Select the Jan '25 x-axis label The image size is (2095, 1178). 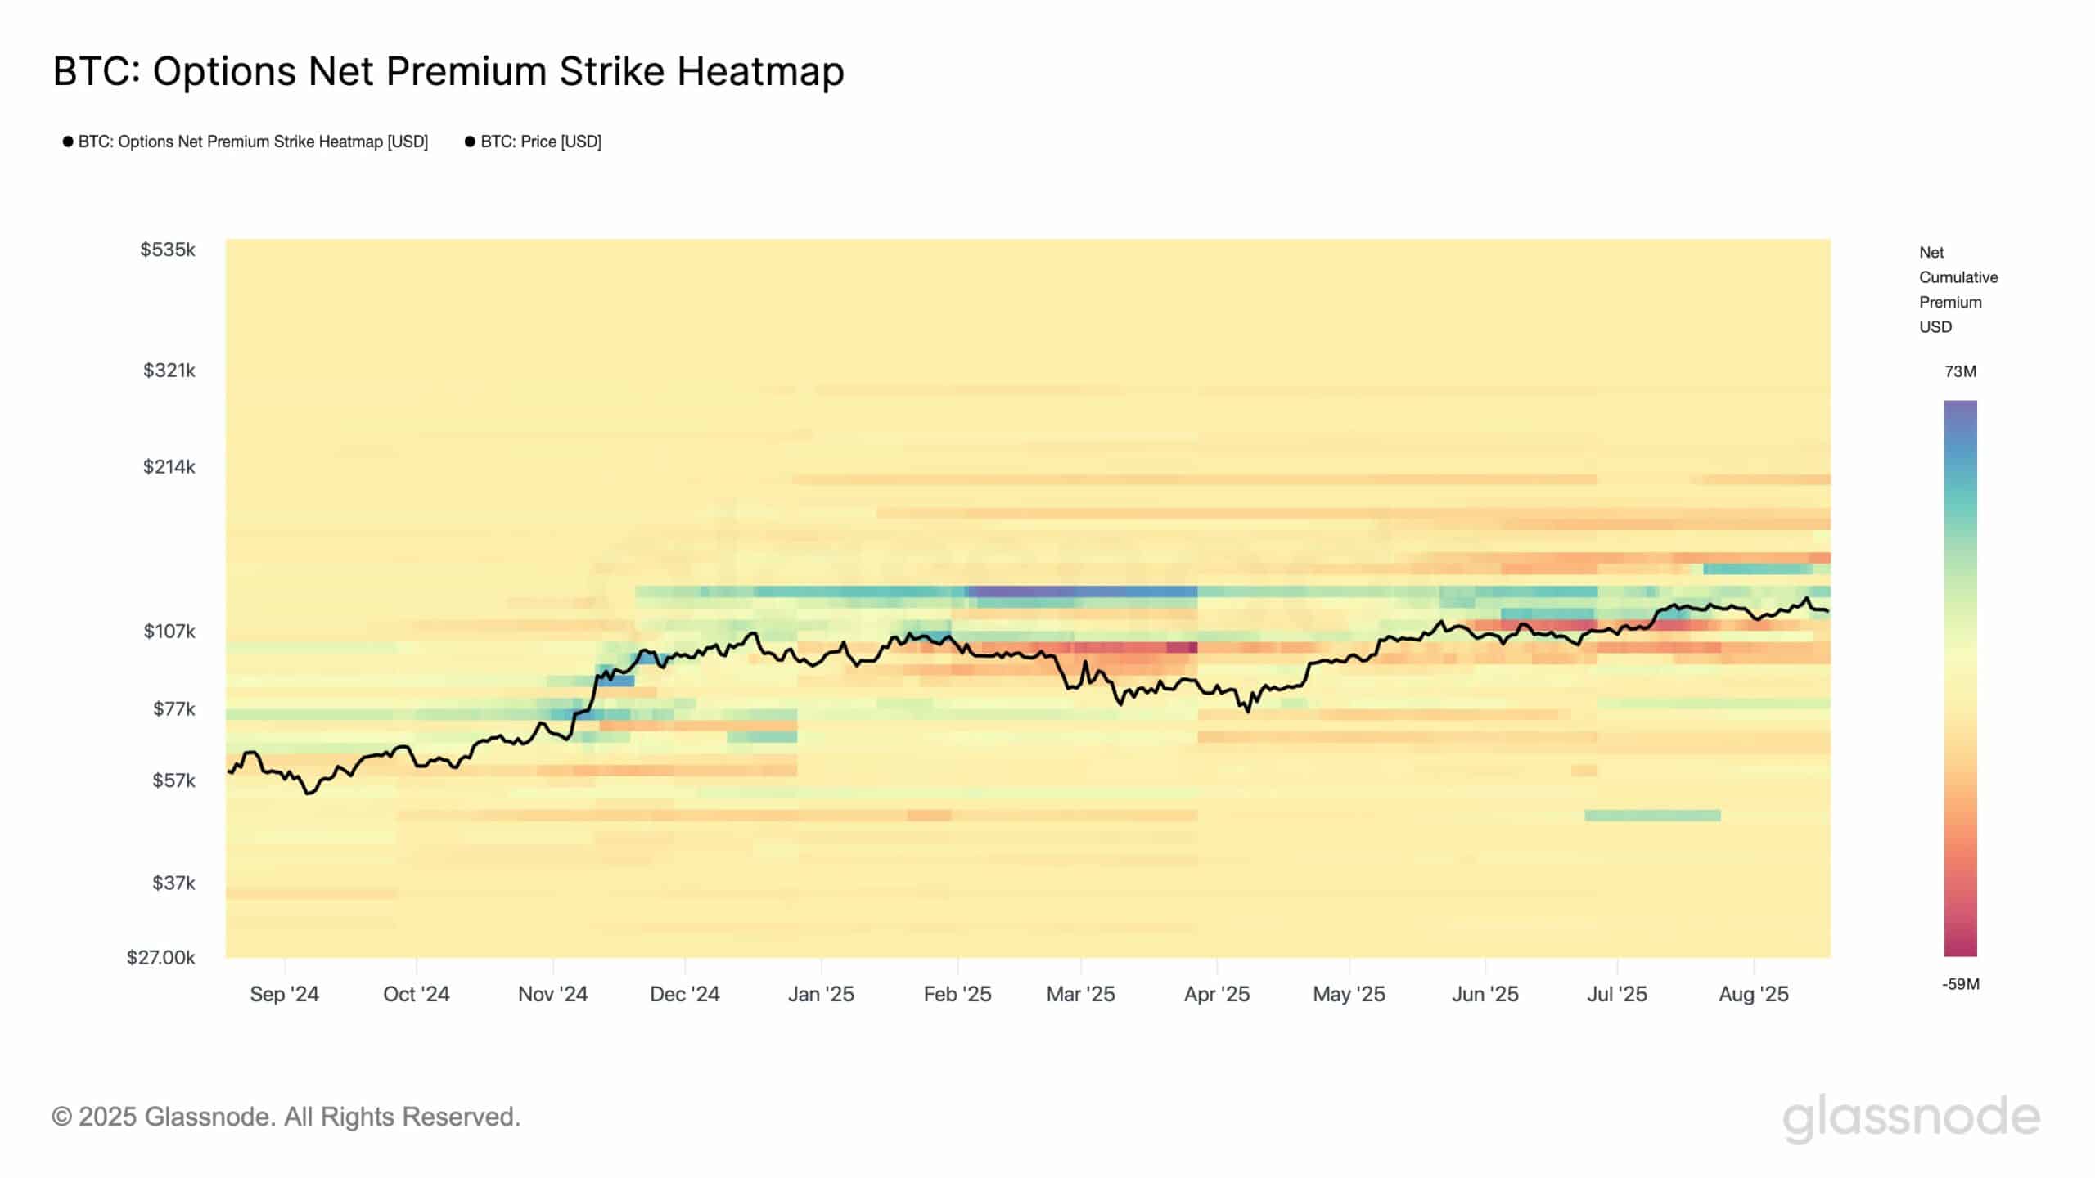821,994
